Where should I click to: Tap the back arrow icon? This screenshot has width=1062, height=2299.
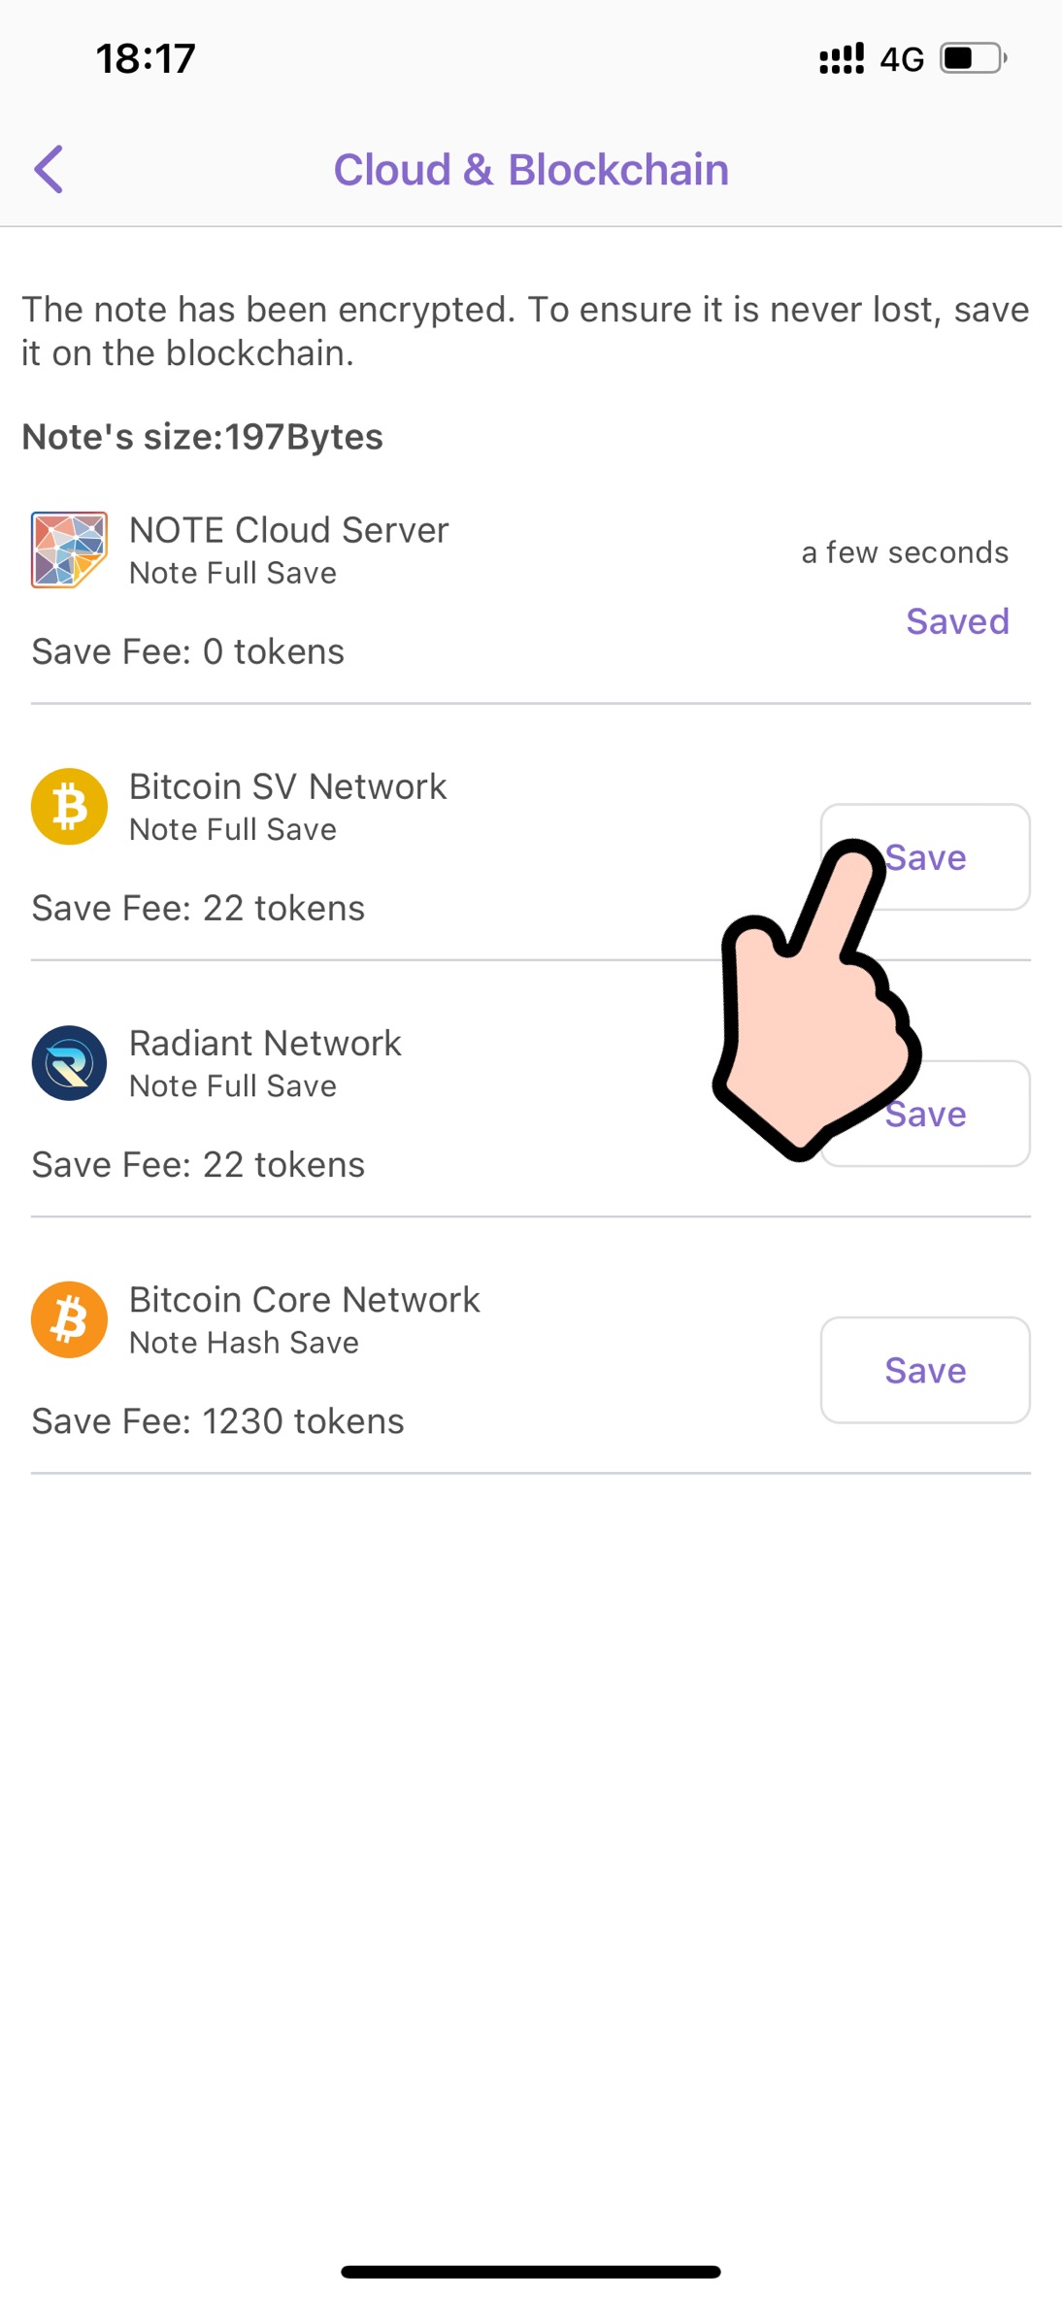click(x=49, y=170)
